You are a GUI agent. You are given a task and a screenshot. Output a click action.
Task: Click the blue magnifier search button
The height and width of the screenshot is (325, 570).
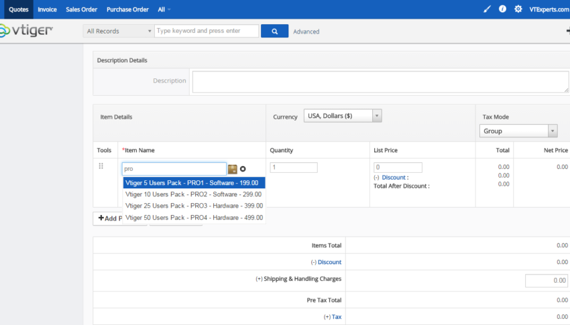point(274,31)
